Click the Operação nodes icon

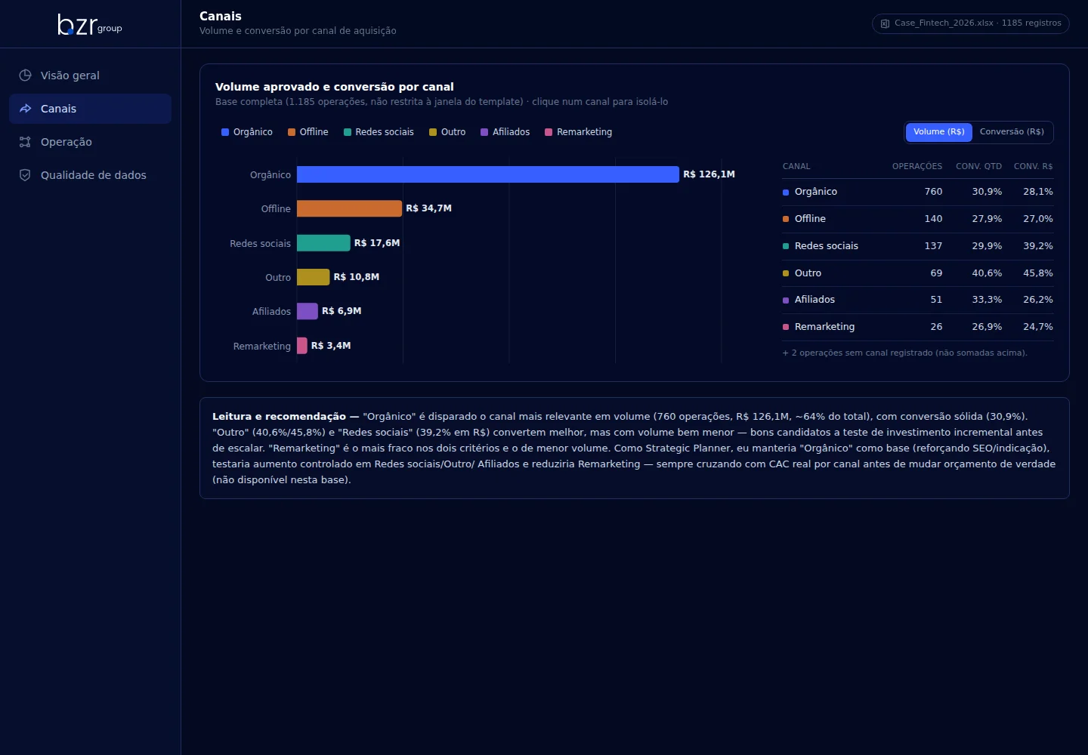25,142
